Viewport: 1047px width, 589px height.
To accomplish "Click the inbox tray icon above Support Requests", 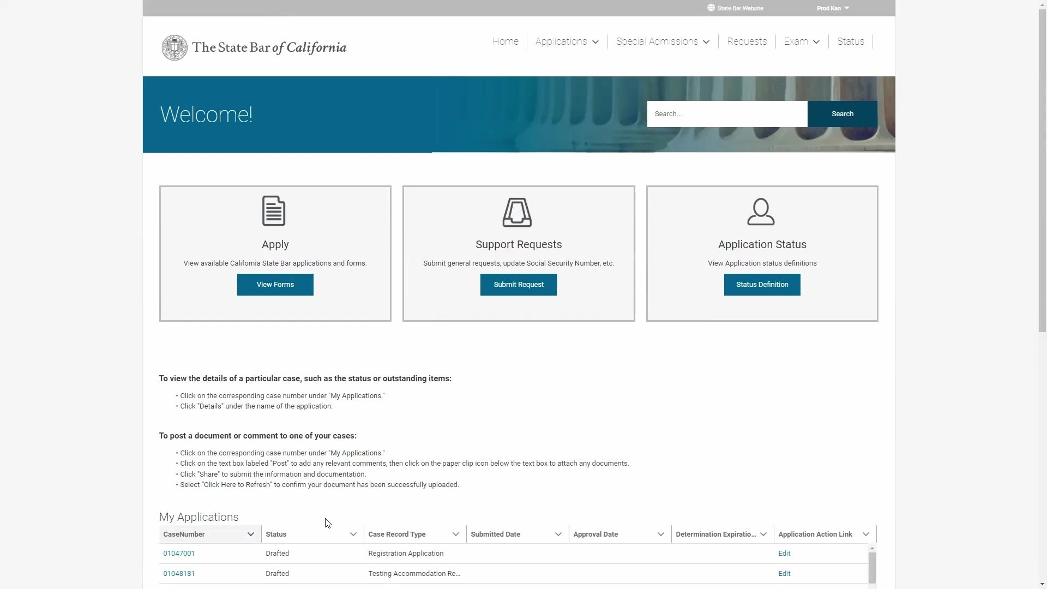I will (517, 212).
